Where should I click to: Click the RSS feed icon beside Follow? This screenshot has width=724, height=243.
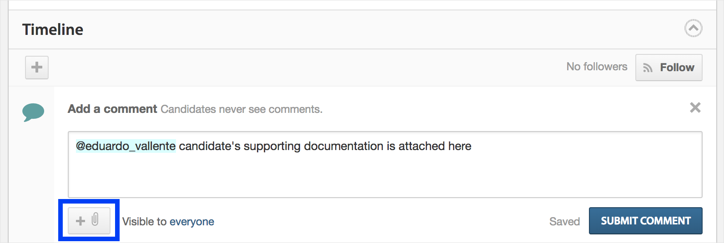(648, 68)
